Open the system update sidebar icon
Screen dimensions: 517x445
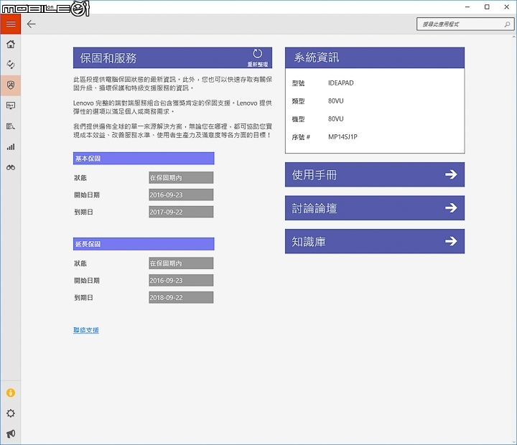[11, 65]
